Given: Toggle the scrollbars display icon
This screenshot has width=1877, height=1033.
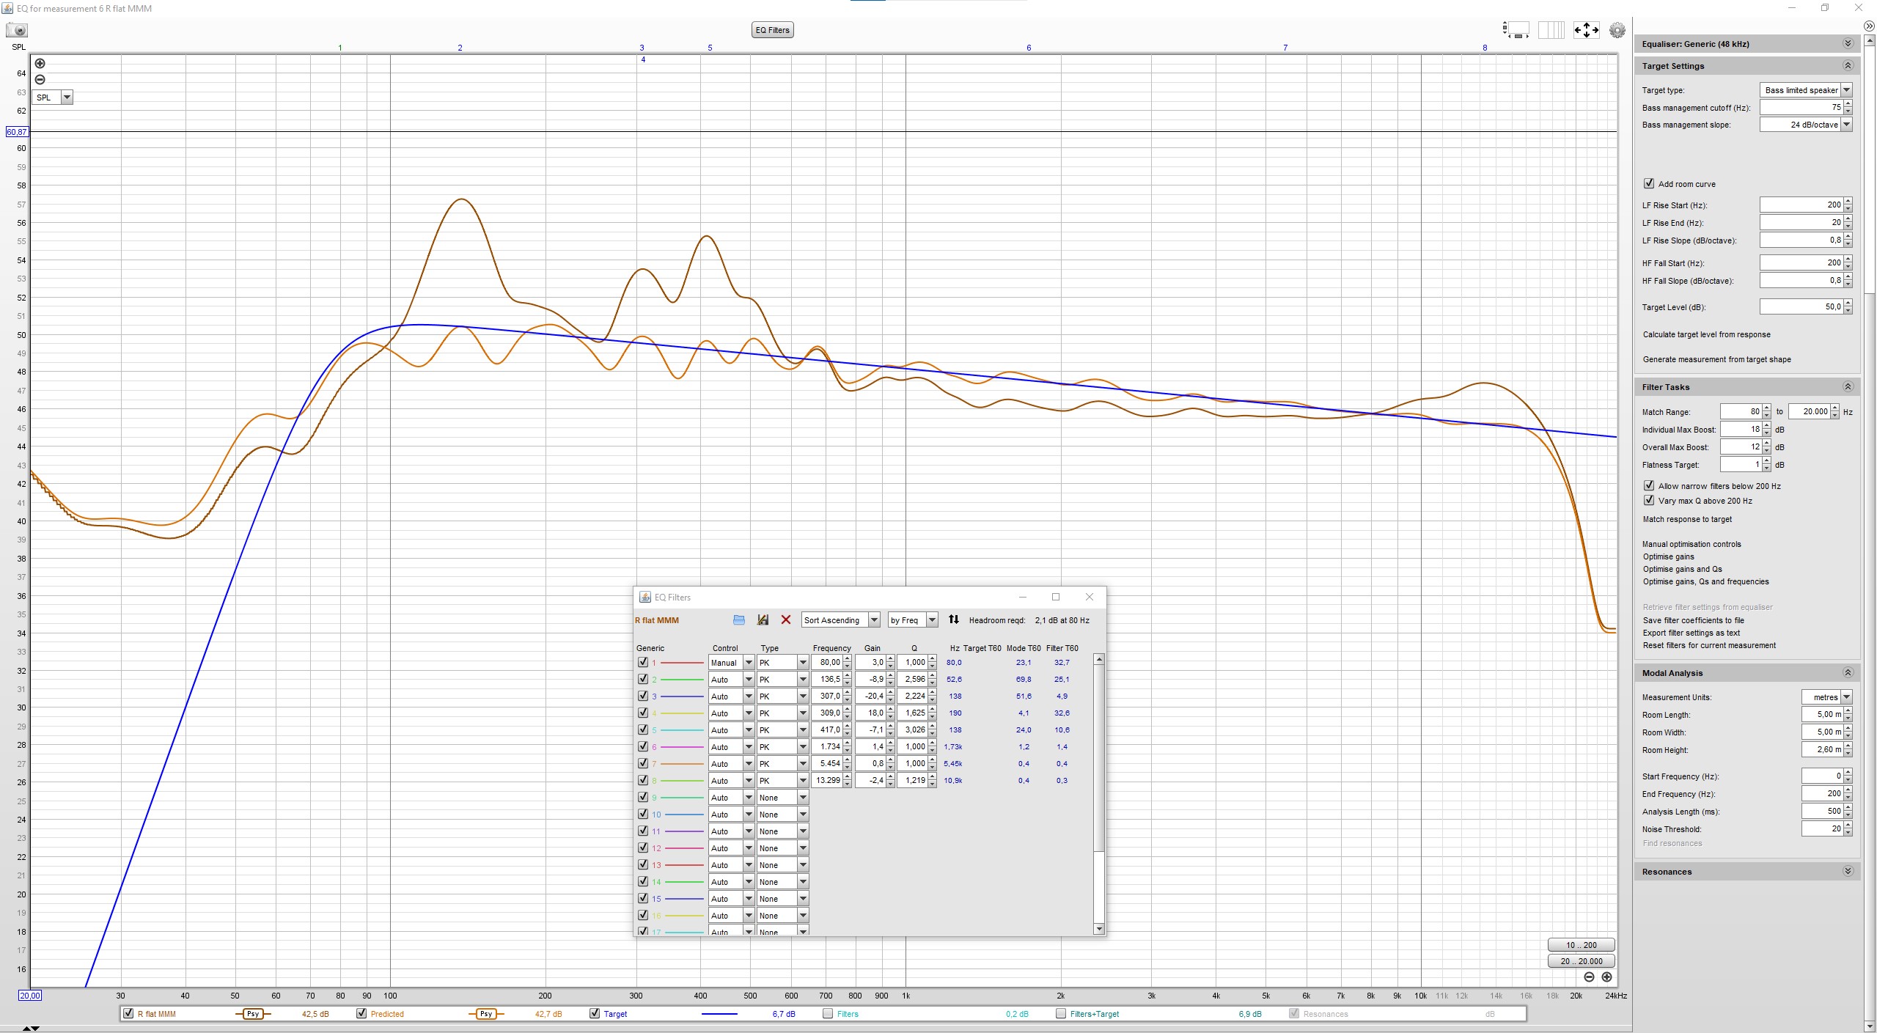Looking at the screenshot, I should [x=1516, y=30].
